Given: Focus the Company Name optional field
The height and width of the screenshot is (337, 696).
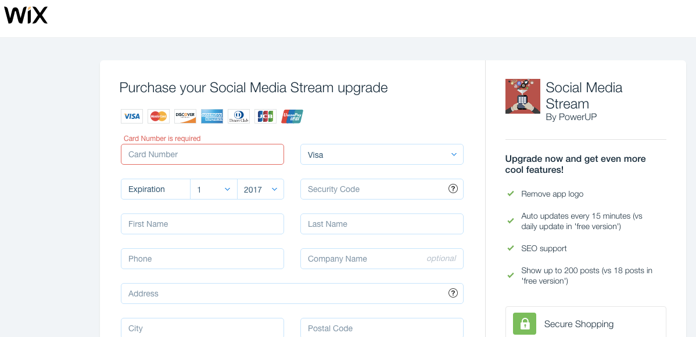Looking at the screenshot, I should tap(382, 259).
